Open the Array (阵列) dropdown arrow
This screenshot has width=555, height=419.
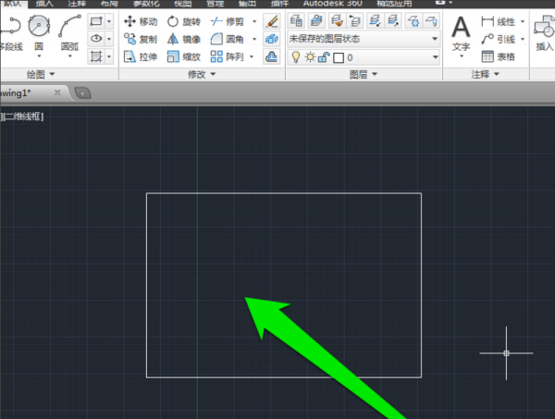pos(252,56)
